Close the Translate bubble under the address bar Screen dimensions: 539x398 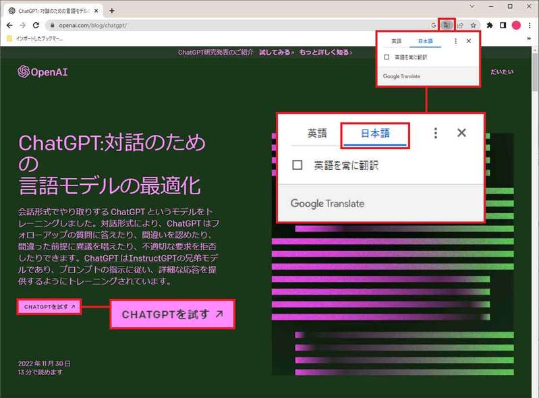click(469, 41)
